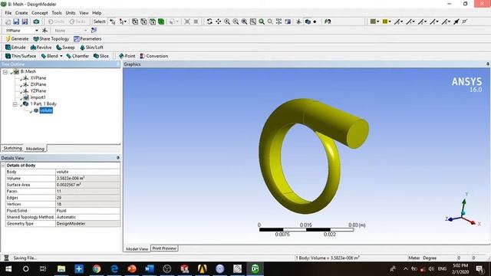Switch to the Print Preview tab
Viewport: 491px width, 276px height.
[164, 248]
